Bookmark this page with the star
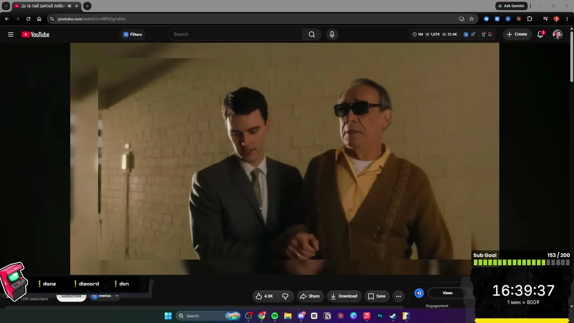The image size is (574, 323). 471,19
